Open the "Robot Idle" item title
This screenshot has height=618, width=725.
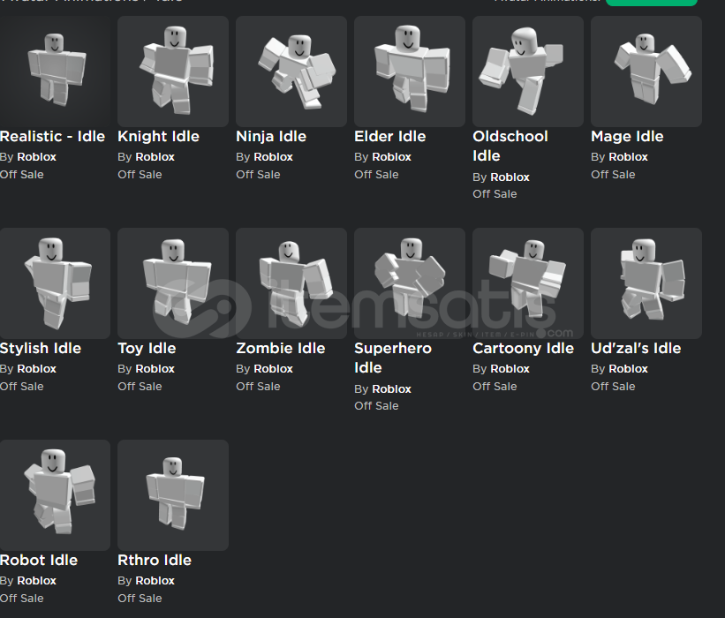click(39, 560)
